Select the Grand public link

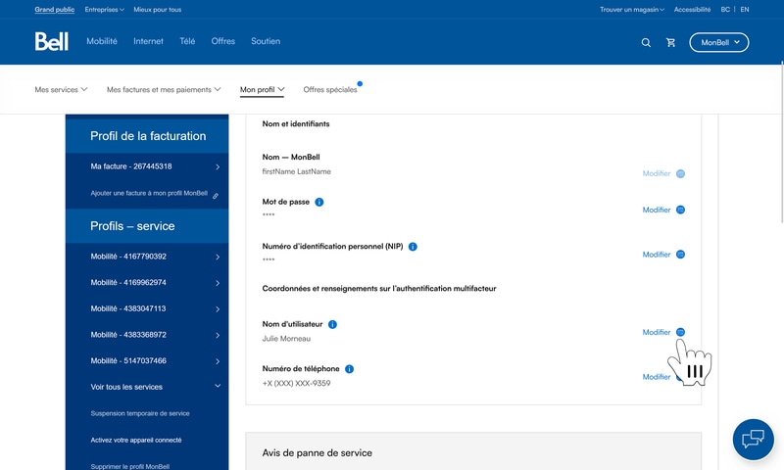(55, 10)
